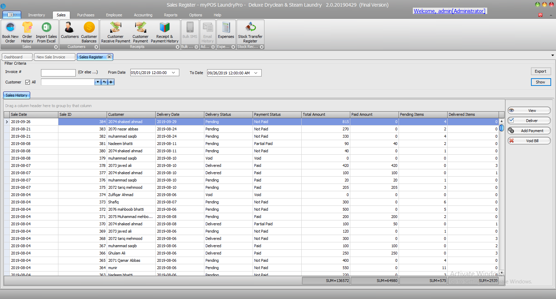The width and height of the screenshot is (556, 299).
Task: Expand the From Date dropdown
Action: click(x=173, y=73)
